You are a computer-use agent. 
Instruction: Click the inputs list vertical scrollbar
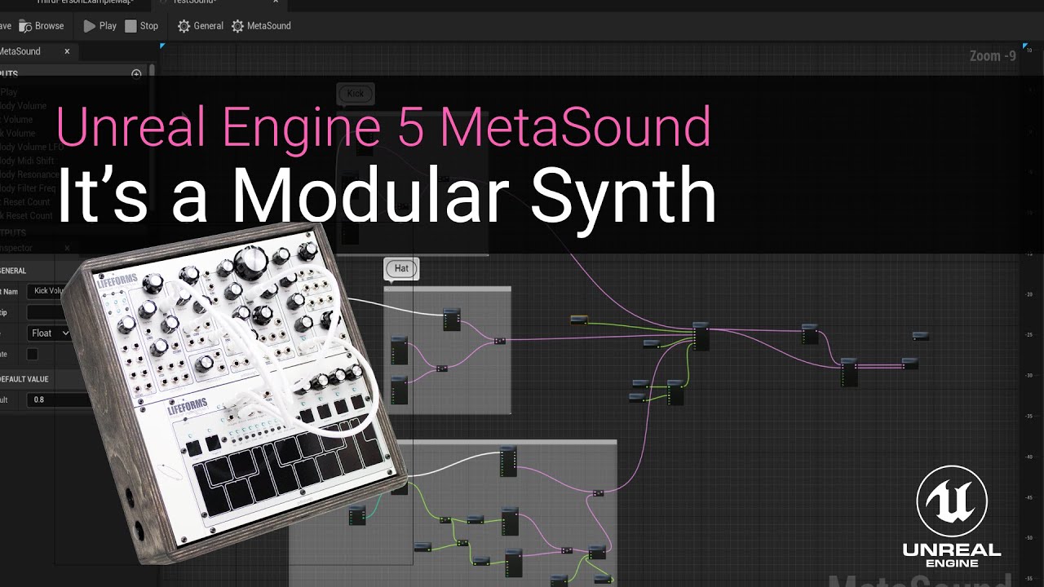(x=152, y=139)
